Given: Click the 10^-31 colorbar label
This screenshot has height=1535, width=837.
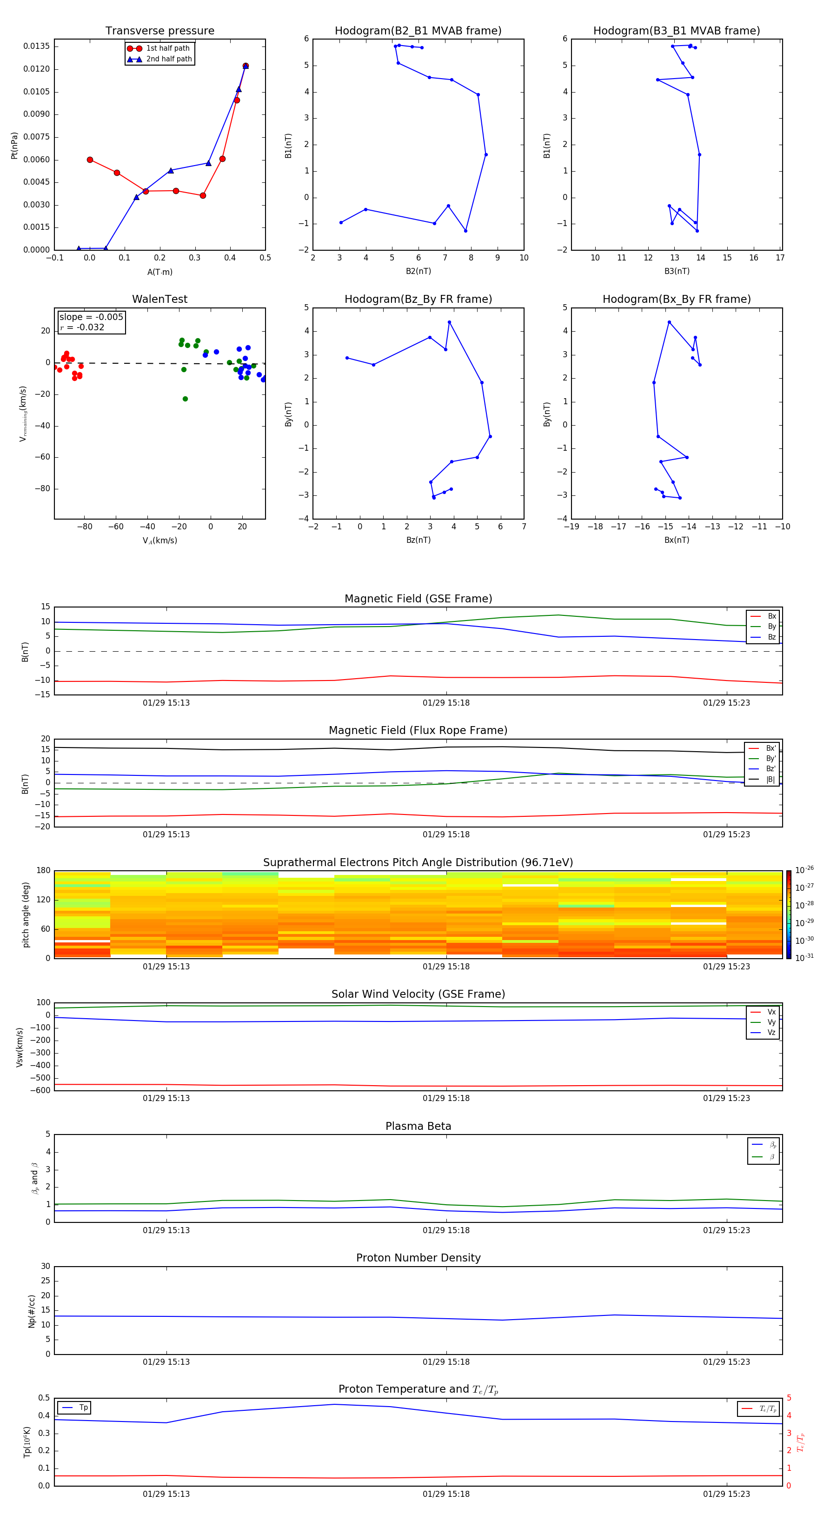Looking at the screenshot, I should tap(804, 958).
